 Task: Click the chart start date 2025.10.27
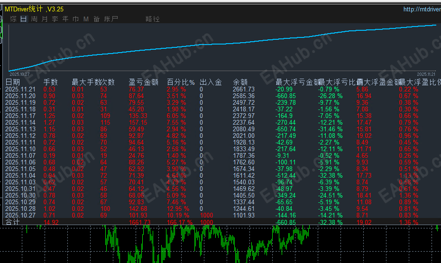pos(19,74)
